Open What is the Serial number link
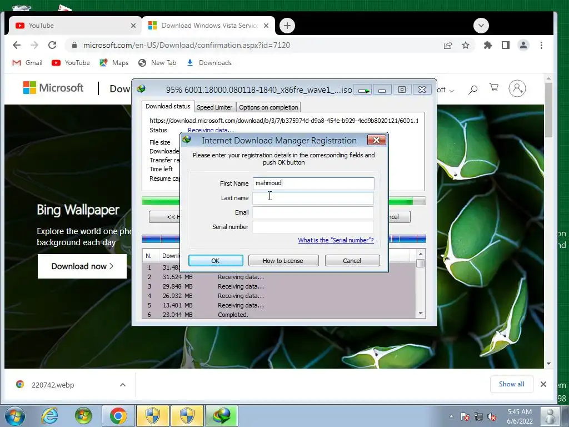569x427 pixels. 336,240
